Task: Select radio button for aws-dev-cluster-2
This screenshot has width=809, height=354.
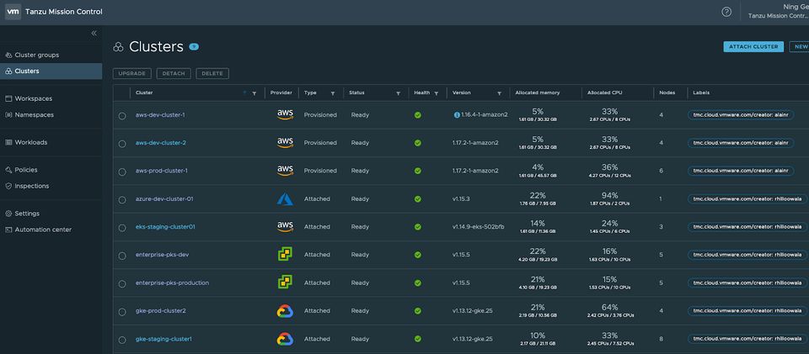Action: tap(121, 144)
